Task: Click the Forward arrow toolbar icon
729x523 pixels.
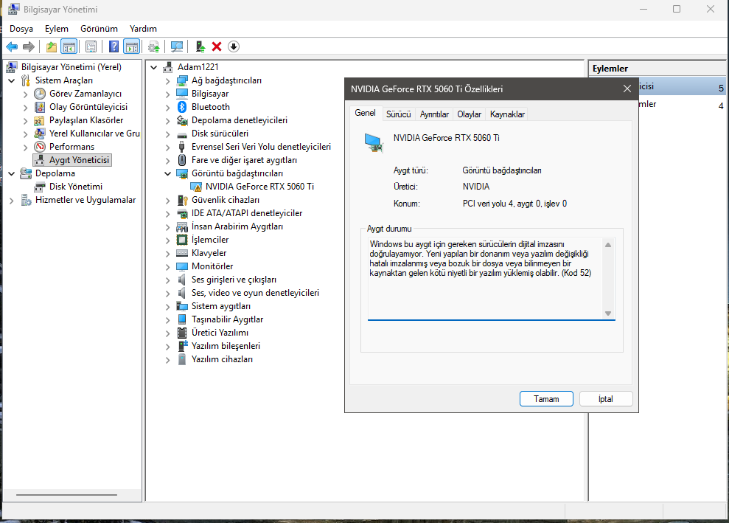Action: 29,46
